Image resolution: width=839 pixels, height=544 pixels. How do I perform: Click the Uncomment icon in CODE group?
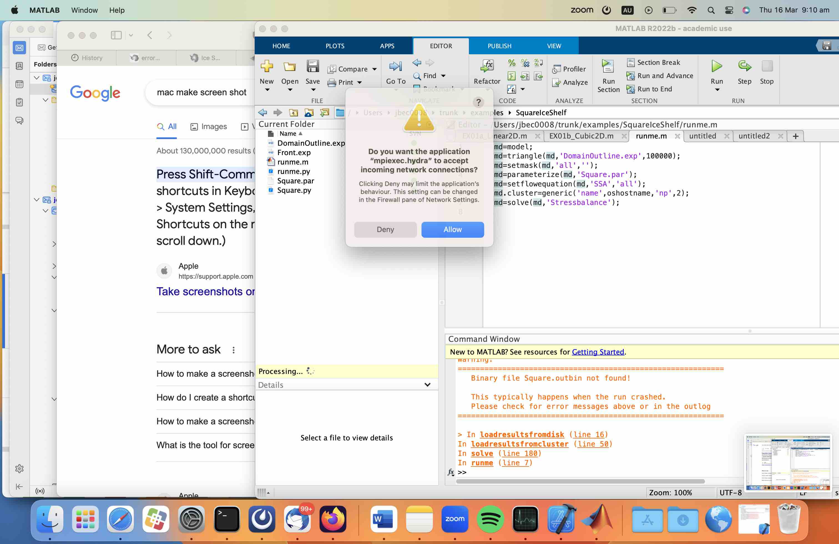click(x=525, y=63)
